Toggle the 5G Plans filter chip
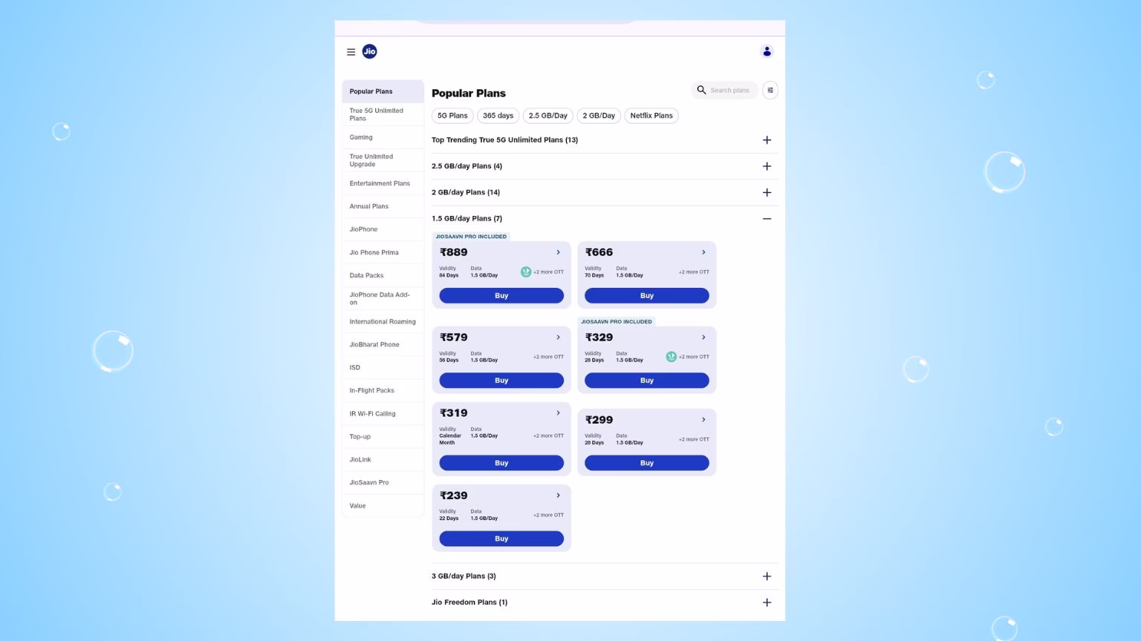The width and height of the screenshot is (1141, 641). coord(452,116)
